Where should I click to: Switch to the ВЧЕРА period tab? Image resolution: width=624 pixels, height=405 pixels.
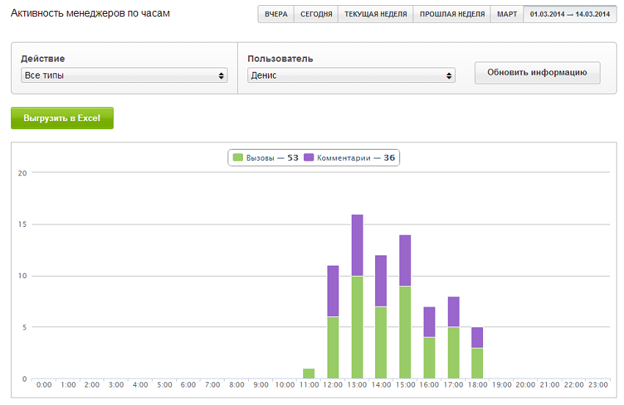click(x=276, y=14)
